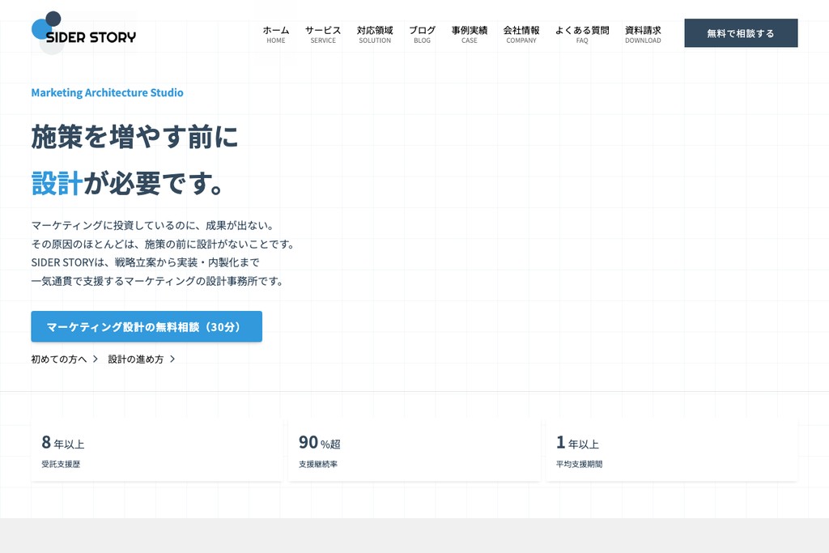Open よくある質問 FAQ page
The height and width of the screenshot is (553, 829).
tap(582, 34)
